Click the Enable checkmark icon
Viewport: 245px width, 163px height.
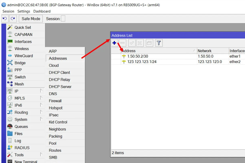click(x=132, y=43)
